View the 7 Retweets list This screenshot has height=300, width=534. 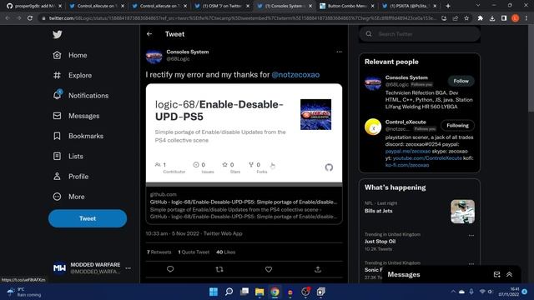159,252
